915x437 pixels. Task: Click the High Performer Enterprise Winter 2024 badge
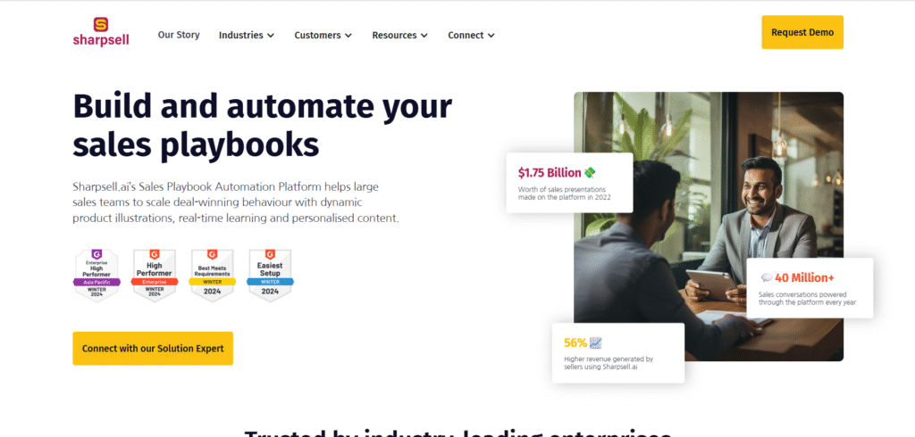click(x=154, y=276)
